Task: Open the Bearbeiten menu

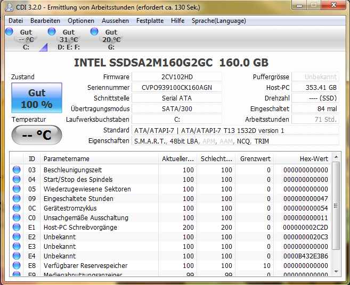Action: (45, 21)
